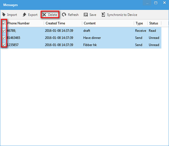Click the Save floppy disk icon
Viewport: 169px width, 146px height.
[x=86, y=15]
